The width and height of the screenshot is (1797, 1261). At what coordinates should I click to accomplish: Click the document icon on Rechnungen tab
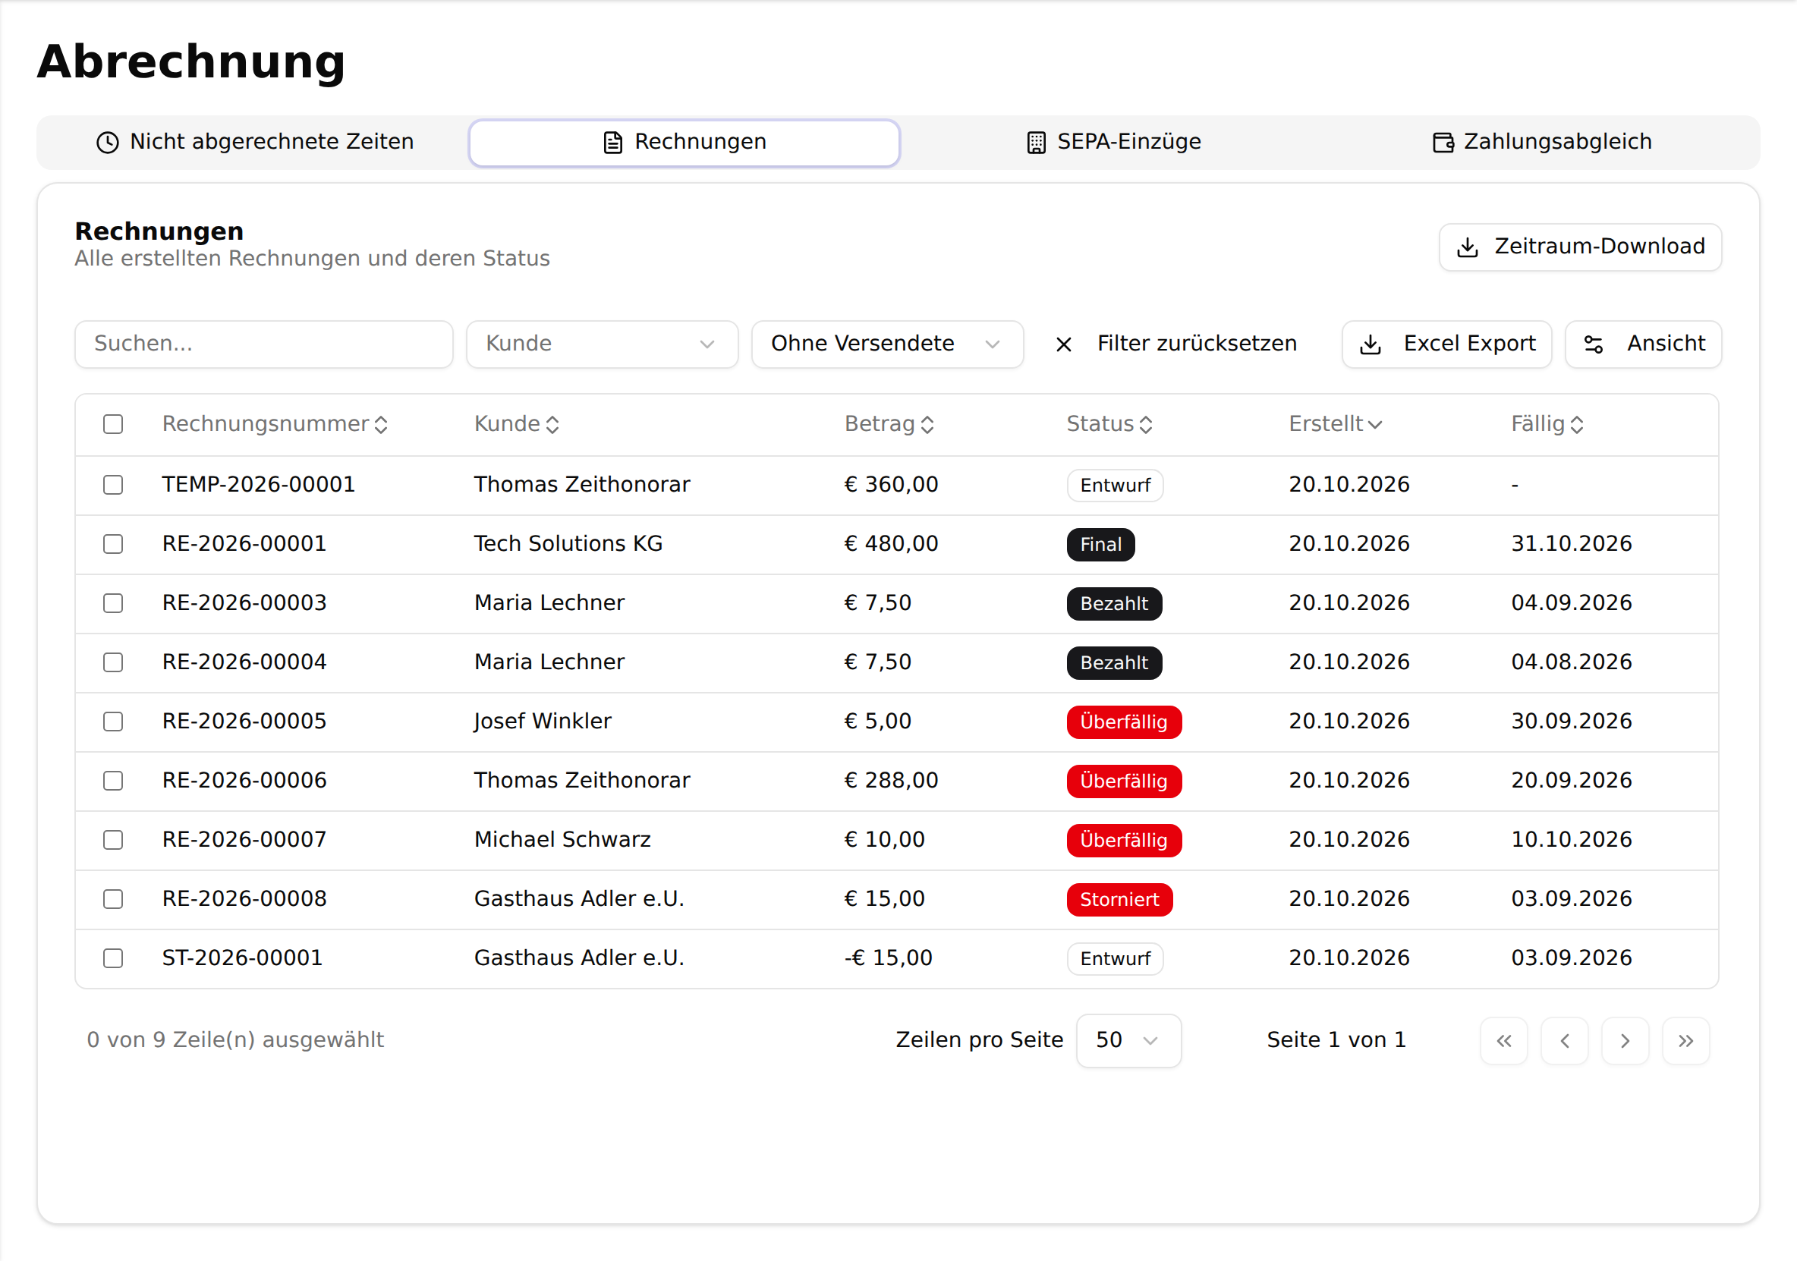tap(613, 143)
